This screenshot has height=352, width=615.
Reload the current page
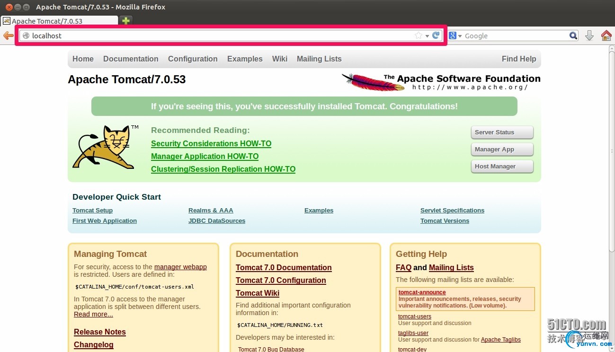click(x=436, y=35)
